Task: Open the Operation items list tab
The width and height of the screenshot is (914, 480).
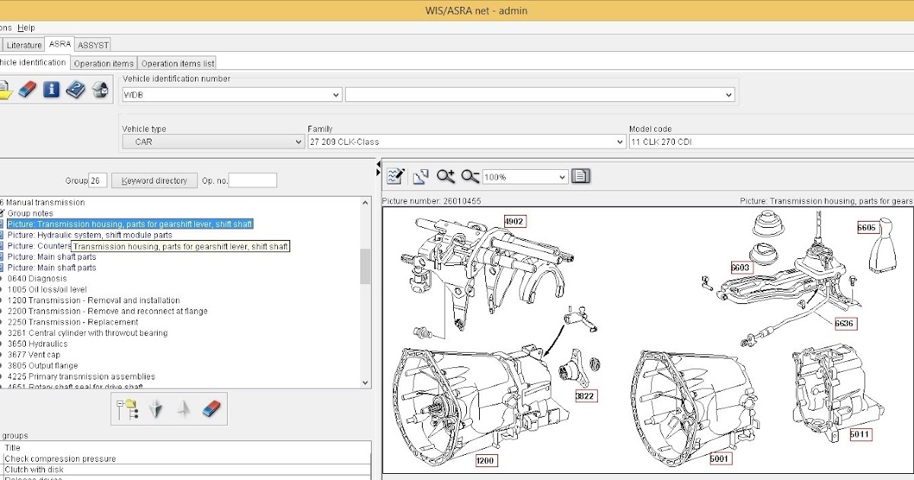Action: [x=178, y=63]
